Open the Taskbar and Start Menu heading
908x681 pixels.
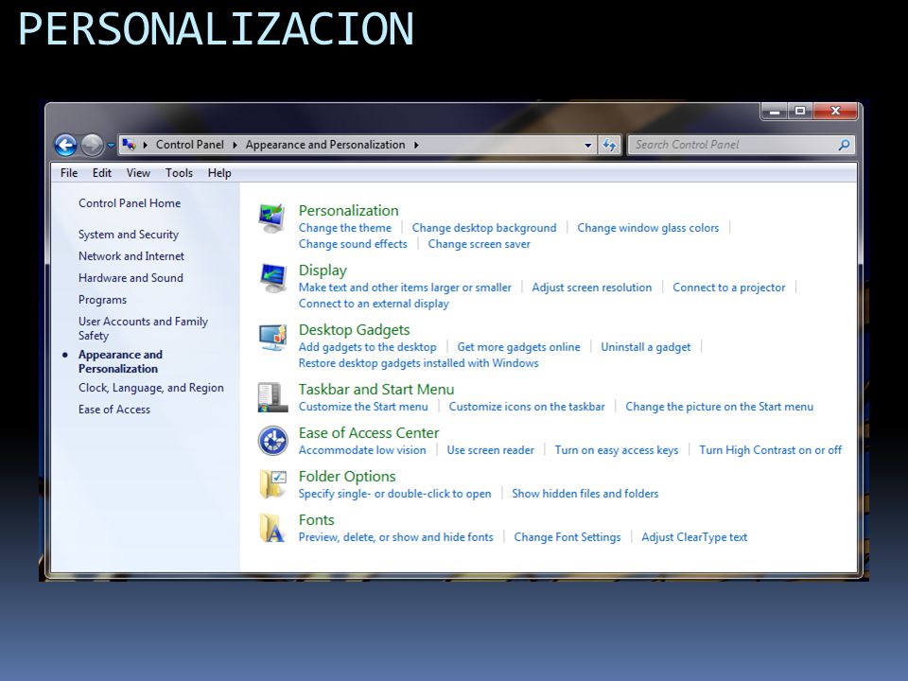376,389
